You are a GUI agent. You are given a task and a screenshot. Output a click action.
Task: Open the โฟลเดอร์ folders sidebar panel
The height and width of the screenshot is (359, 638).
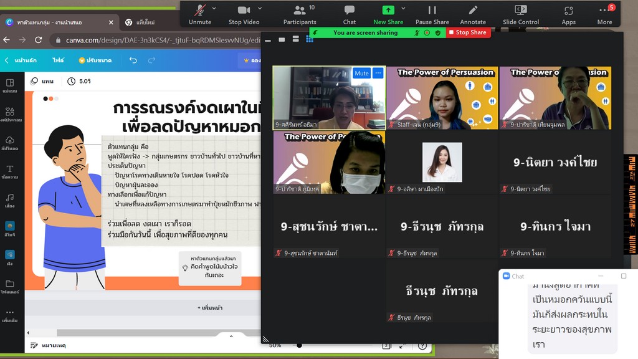coord(10,287)
